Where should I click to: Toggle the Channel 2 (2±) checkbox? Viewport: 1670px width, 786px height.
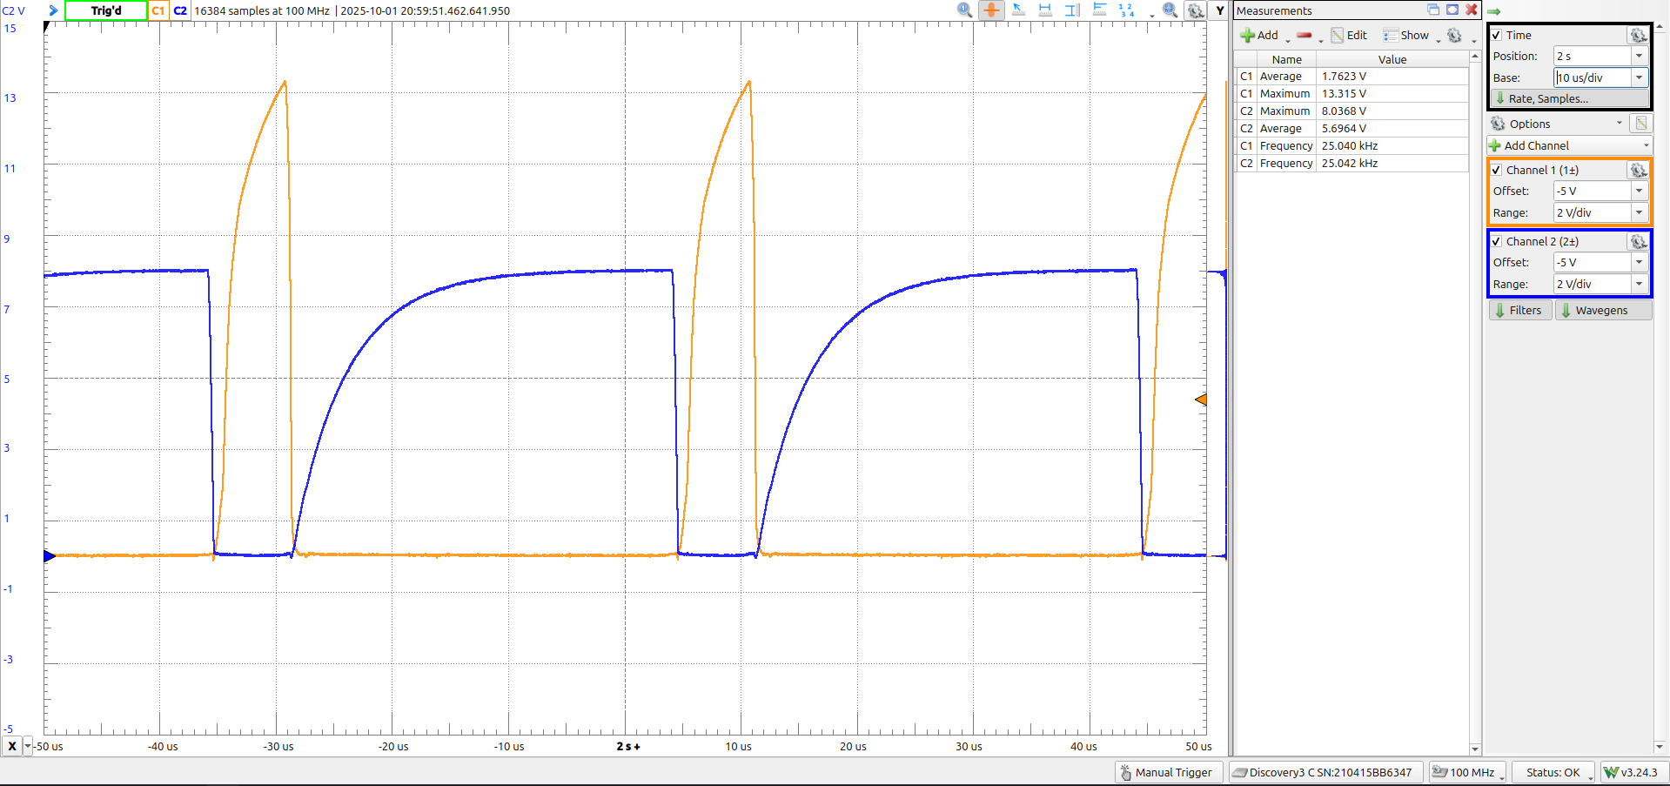point(1498,241)
